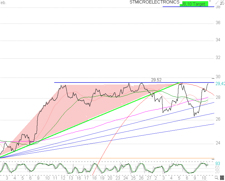225x181 pixels.
Task: Click the green 38,10 Target label
Action: click(194, 4)
